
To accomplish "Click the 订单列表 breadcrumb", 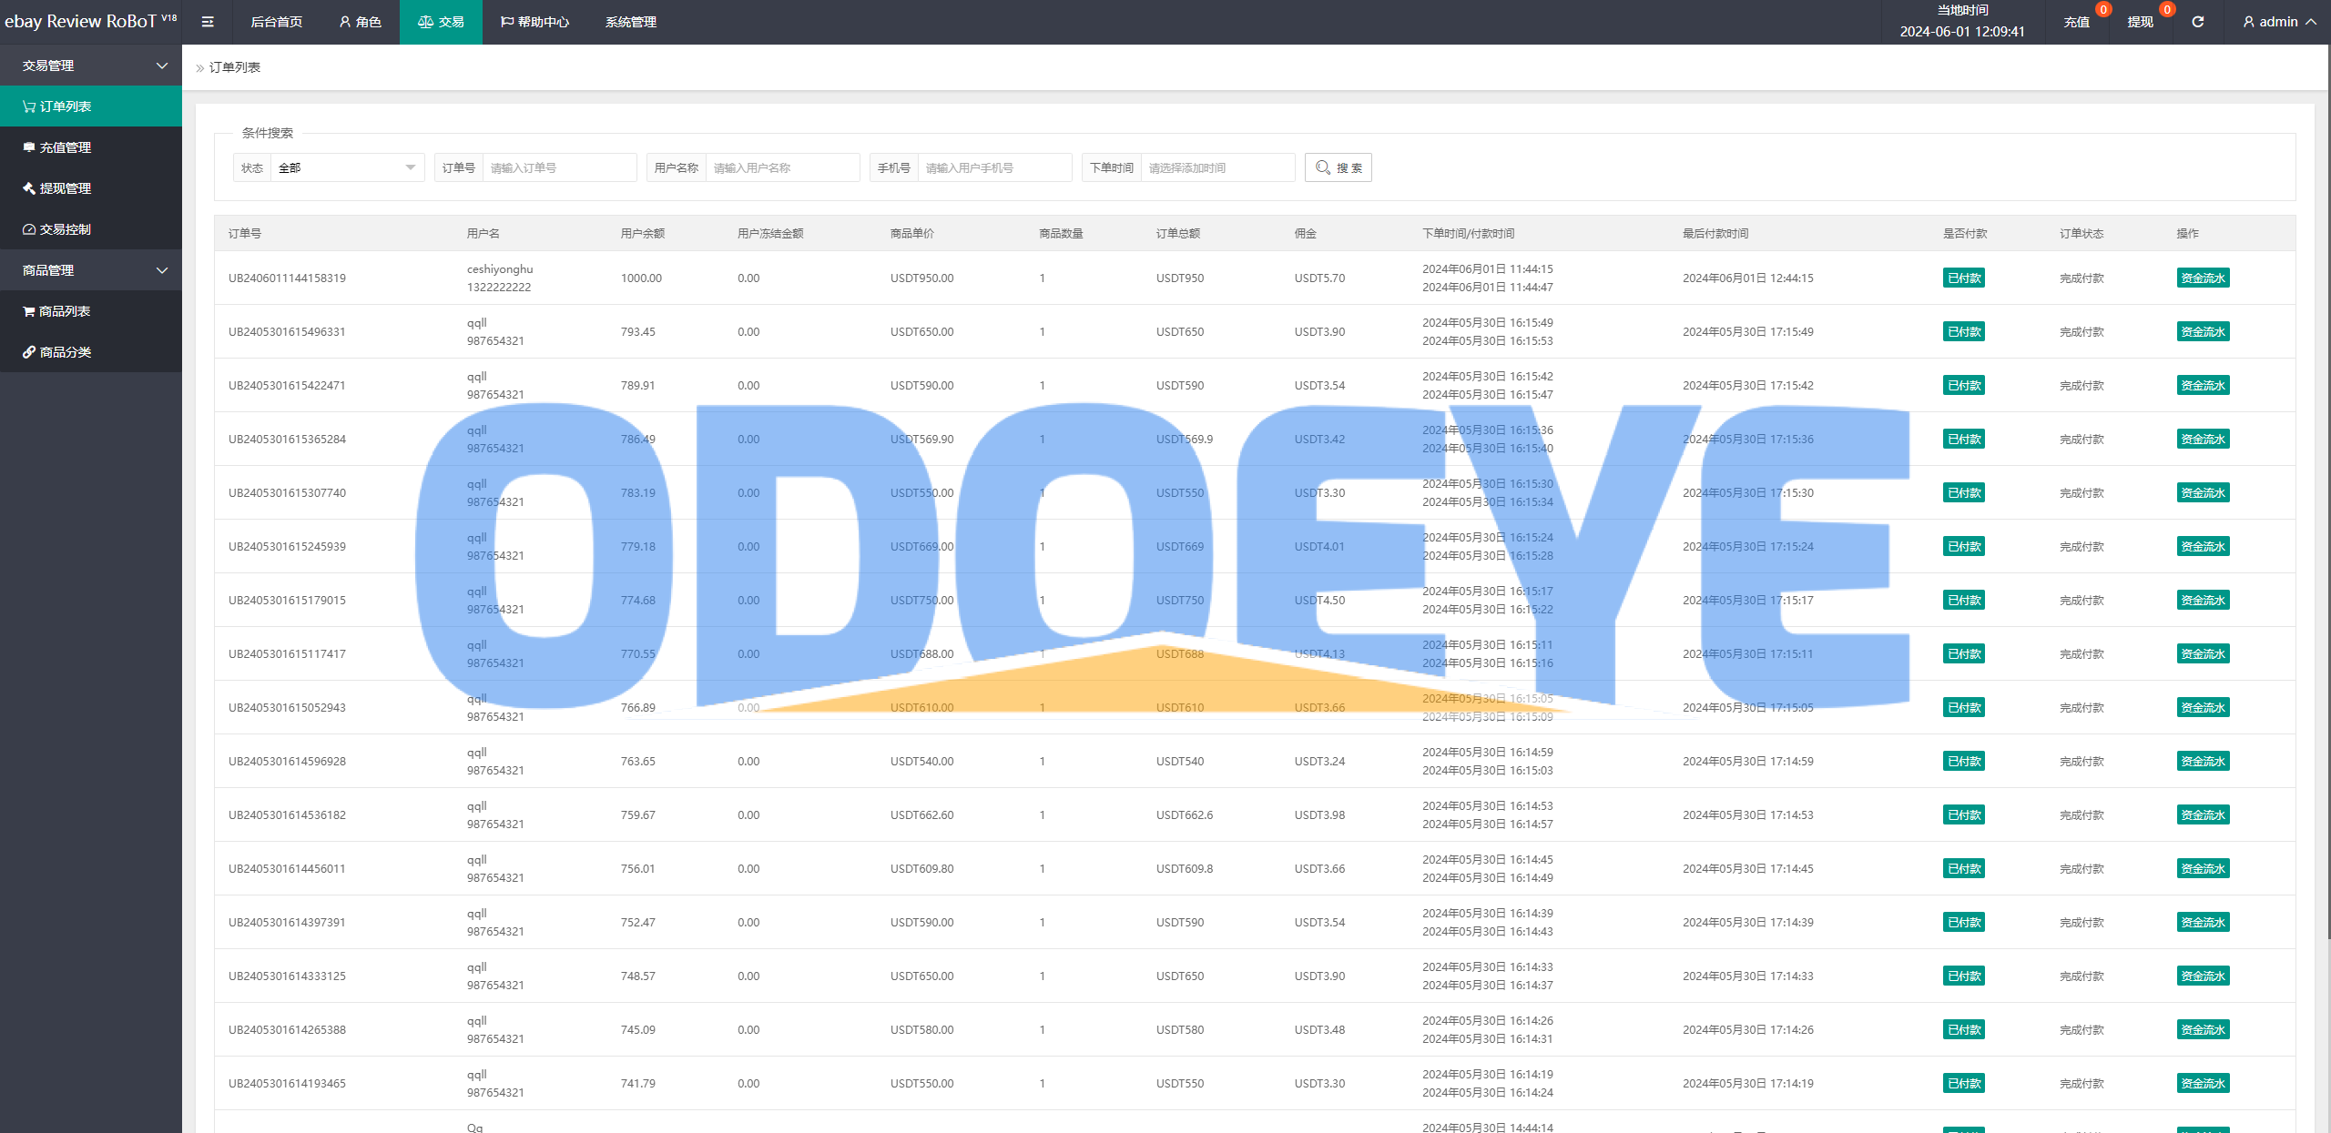I will pyautogui.click(x=235, y=67).
